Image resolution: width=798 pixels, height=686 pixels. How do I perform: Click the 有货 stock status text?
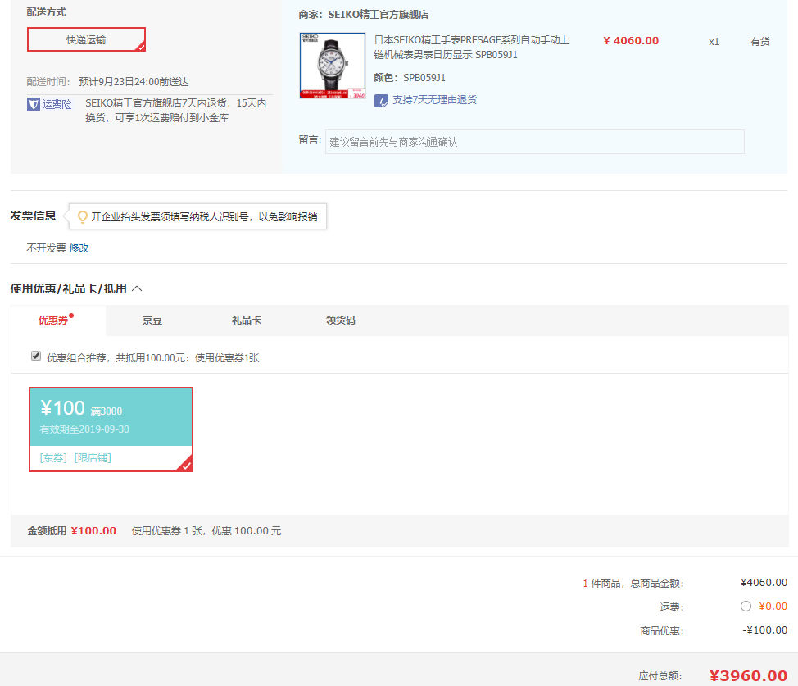click(x=759, y=42)
